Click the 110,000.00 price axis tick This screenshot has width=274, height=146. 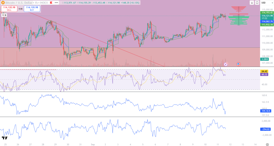click(x=267, y=43)
